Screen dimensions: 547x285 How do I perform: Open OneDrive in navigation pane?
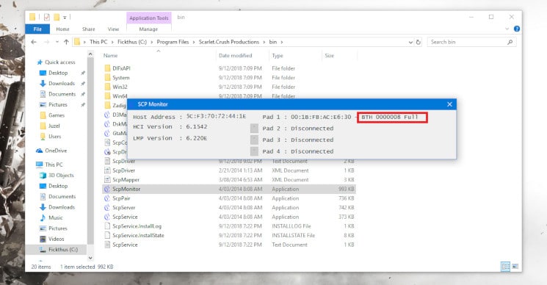pyautogui.click(x=56, y=151)
